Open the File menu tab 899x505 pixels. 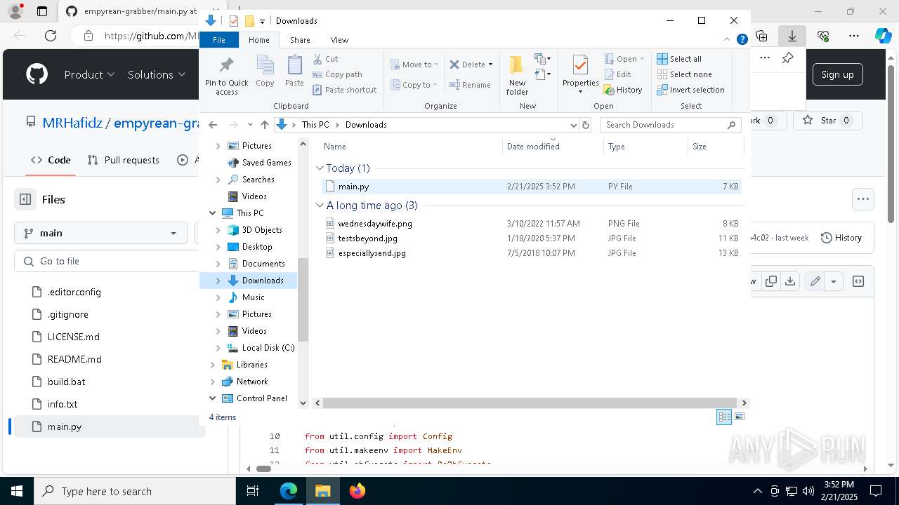coord(219,40)
